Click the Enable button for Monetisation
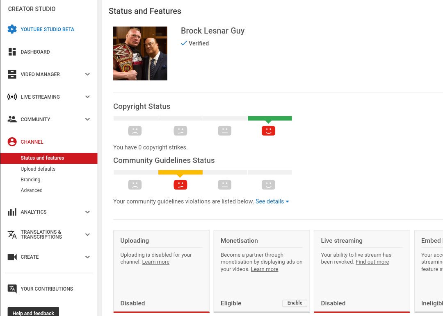Image resolution: width=443 pixels, height=316 pixels. pyautogui.click(x=295, y=303)
